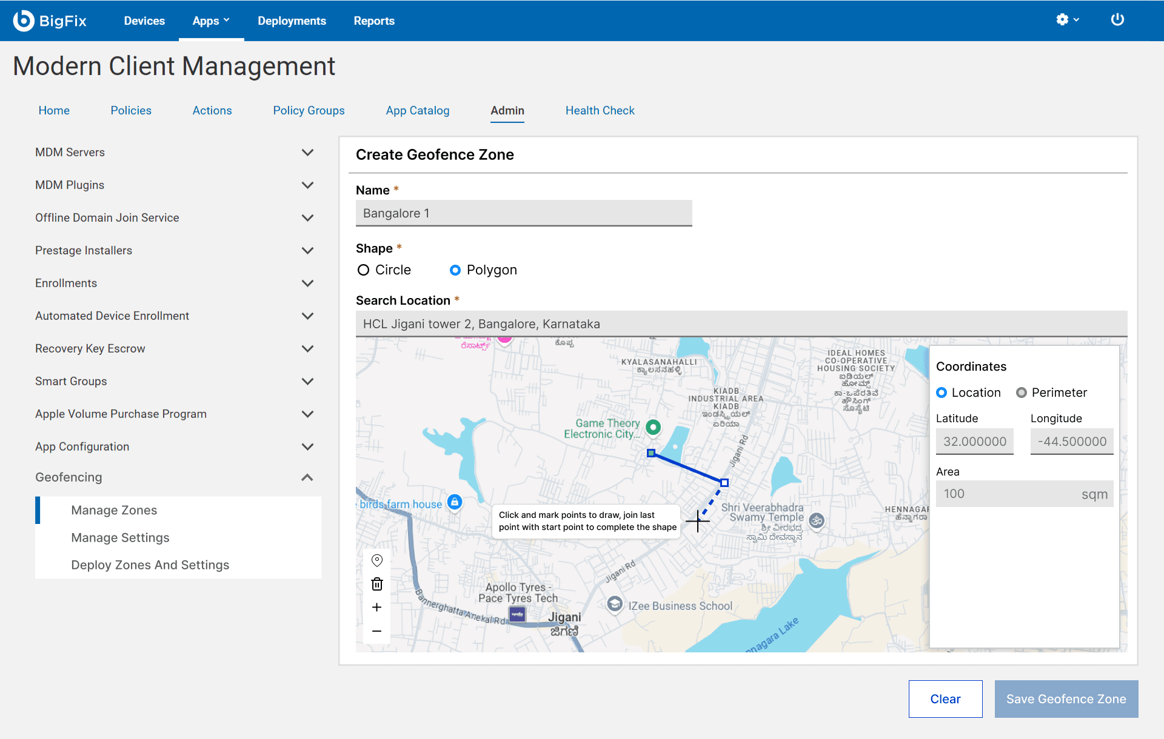Click Save Geofence Zone button

(1066, 699)
